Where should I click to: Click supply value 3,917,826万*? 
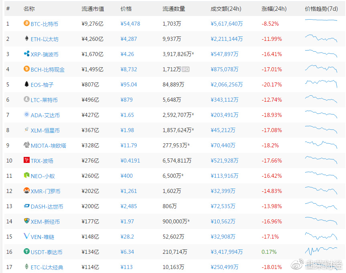pyautogui.click(x=178, y=54)
